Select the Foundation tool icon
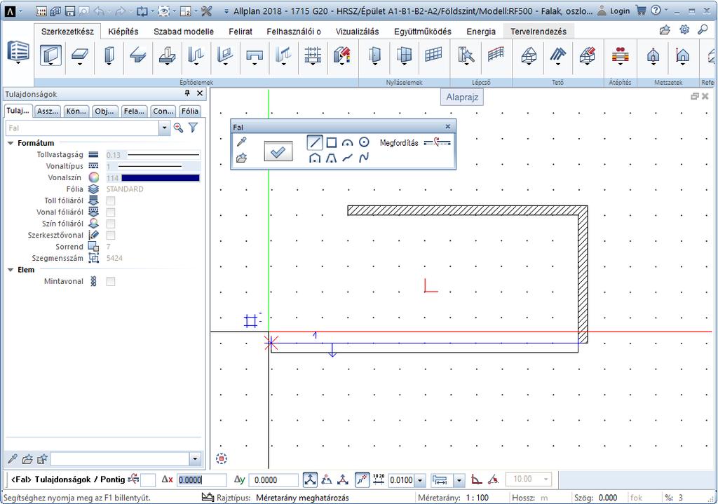Viewport: 718px width, 504px height. click(167, 55)
